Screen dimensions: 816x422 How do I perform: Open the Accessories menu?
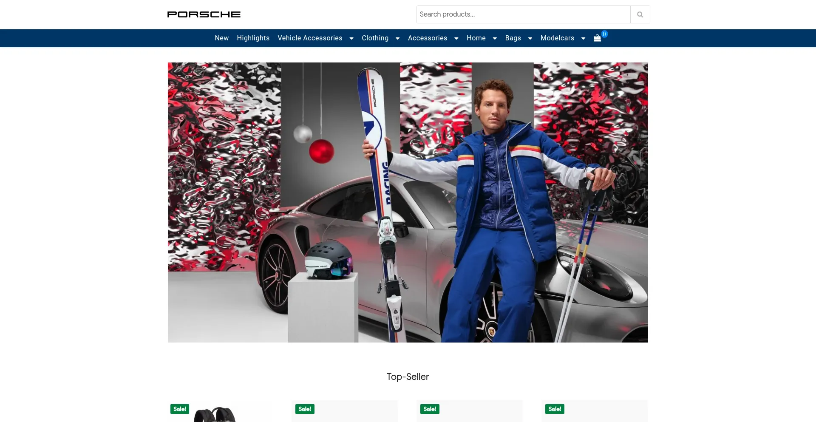coord(428,38)
